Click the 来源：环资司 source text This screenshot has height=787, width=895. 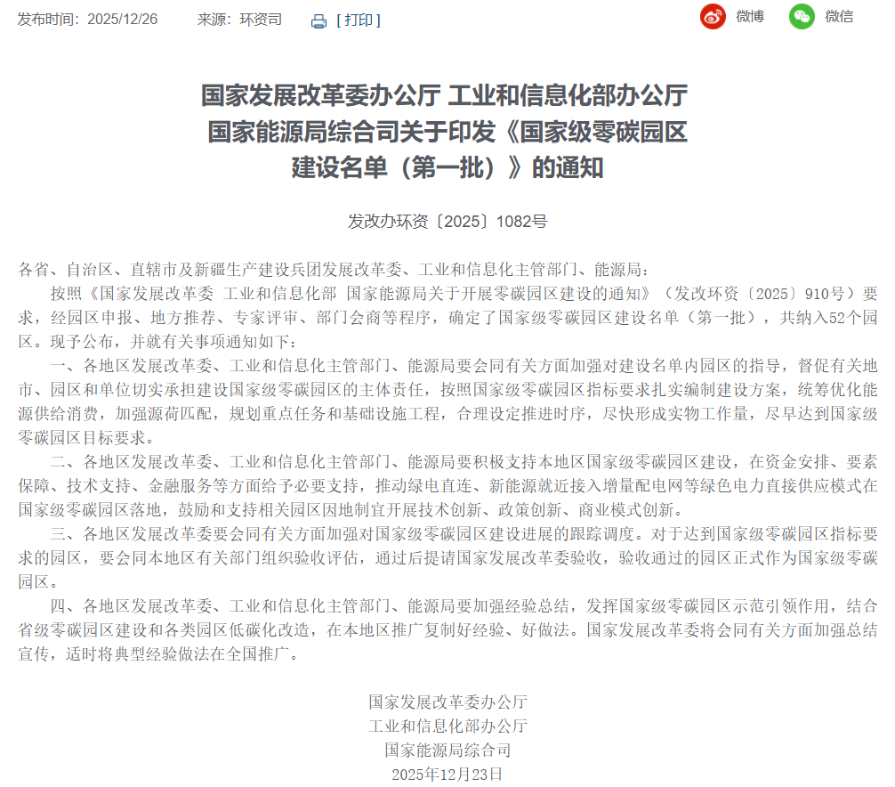tap(239, 19)
